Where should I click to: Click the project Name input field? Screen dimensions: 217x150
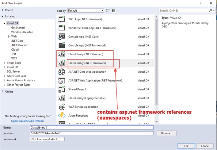[92, 128]
